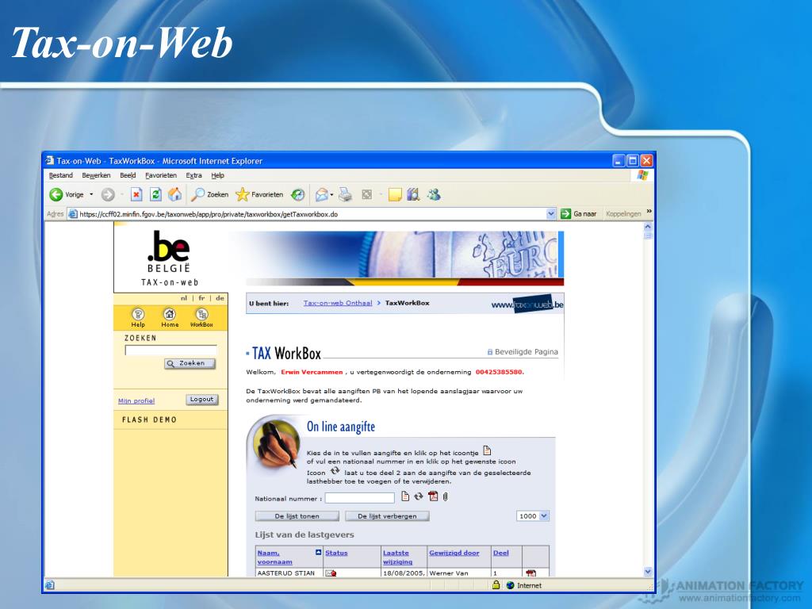
Task: Open the browser Home page icon
Action: [x=175, y=194]
